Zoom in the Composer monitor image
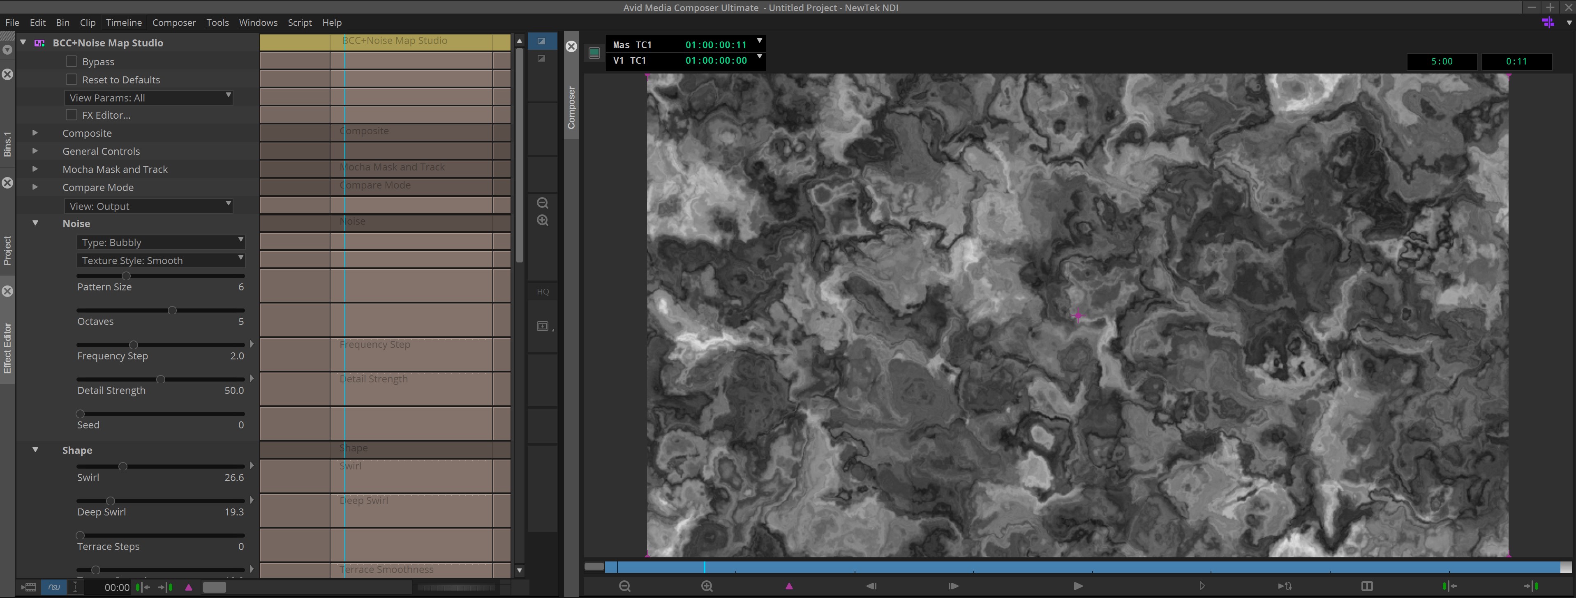Image resolution: width=1576 pixels, height=598 pixels. coord(707,586)
